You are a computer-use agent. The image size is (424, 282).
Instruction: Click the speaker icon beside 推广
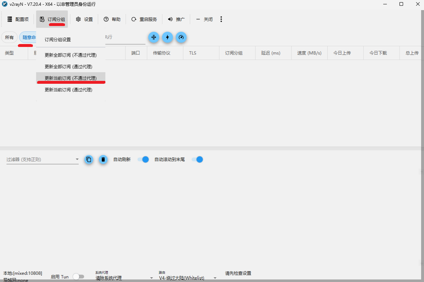tap(170, 19)
